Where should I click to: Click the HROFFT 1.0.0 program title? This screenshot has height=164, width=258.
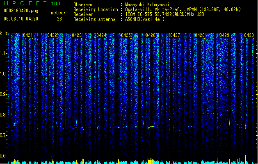tap(32, 3)
